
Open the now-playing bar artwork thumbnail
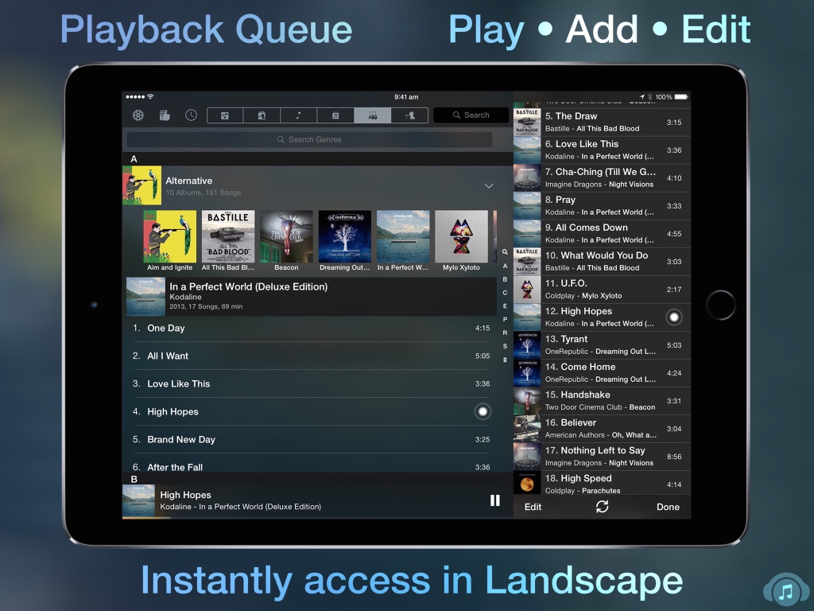[x=138, y=500]
